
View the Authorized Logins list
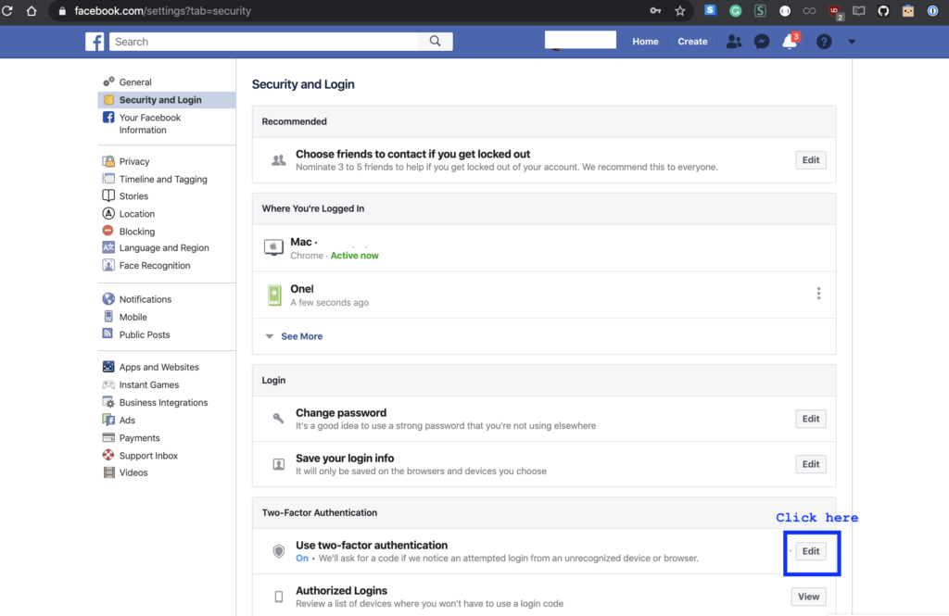pyautogui.click(x=808, y=597)
